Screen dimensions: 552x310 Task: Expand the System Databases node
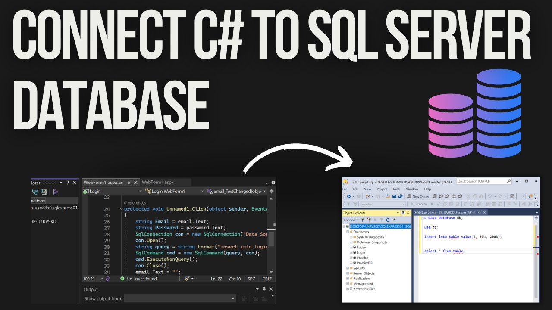(x=351, y=237)
